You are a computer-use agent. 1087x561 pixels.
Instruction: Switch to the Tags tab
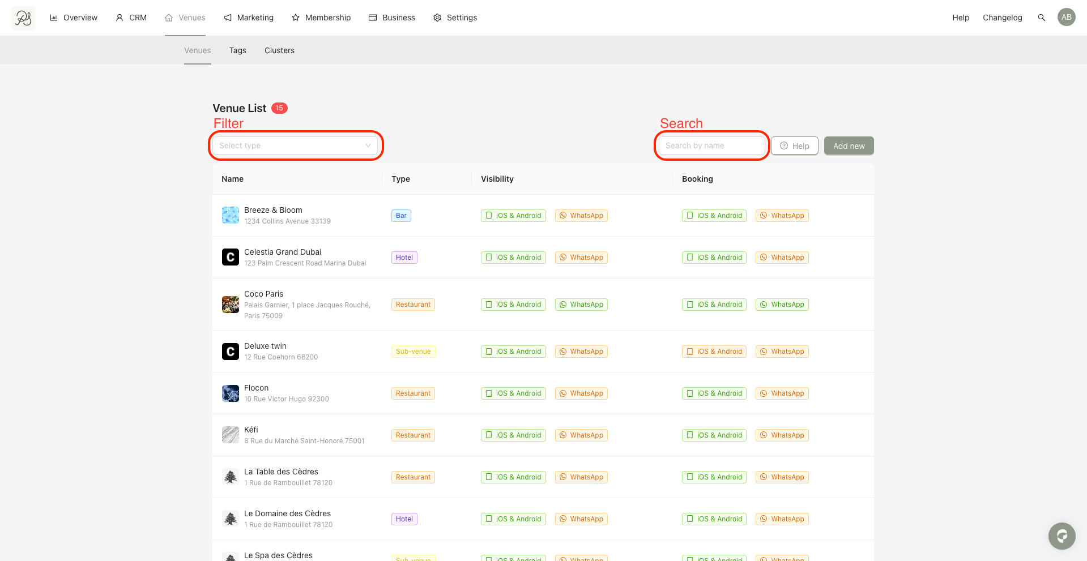(x=237, y=50)
